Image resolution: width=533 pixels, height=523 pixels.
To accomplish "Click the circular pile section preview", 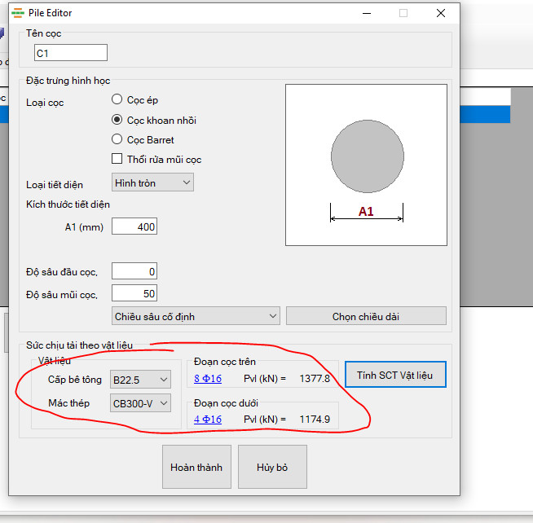I will [x=368, y=156].
